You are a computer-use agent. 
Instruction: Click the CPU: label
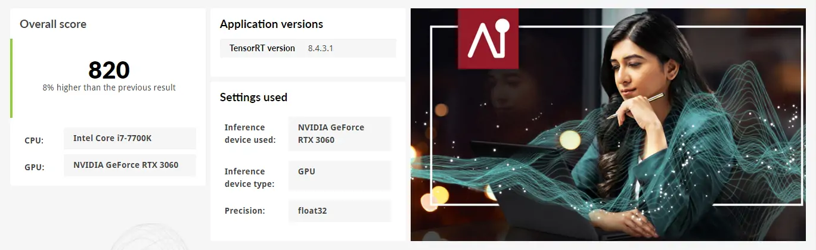click(34, 141)
